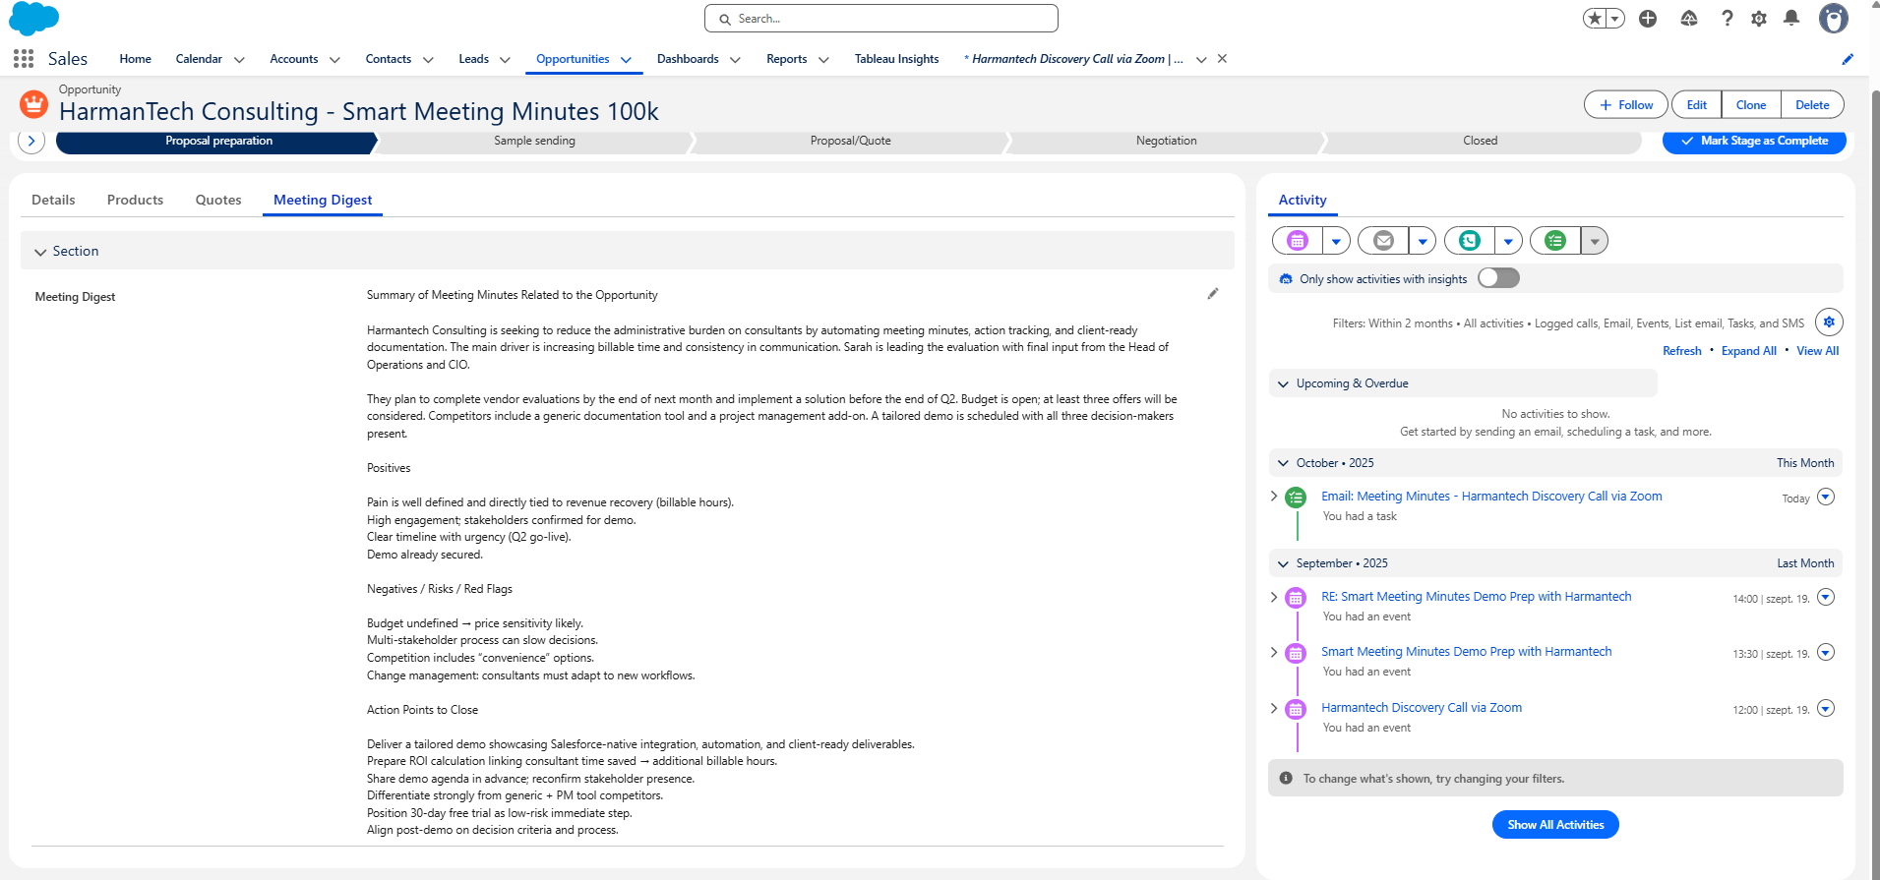The width and height of the screenshot is (1880, 880).
Task: Click the New Event calendar icon
Action: point(1298,241)
